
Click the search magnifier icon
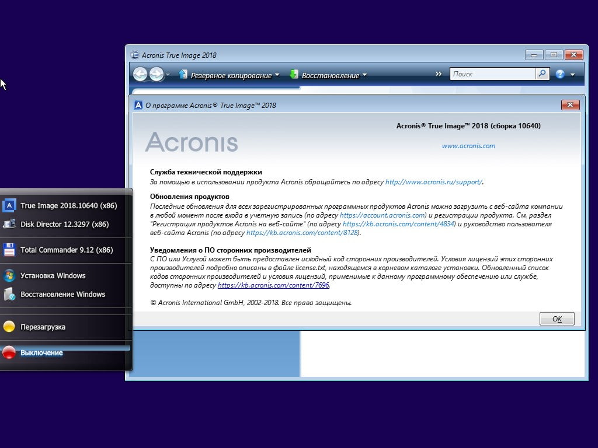pos(543,74)
